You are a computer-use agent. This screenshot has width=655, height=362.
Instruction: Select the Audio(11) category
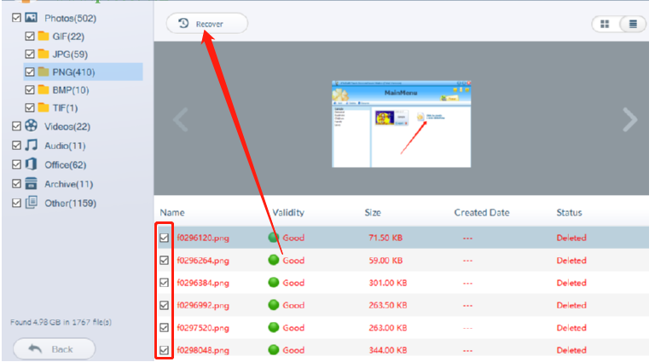65,146
